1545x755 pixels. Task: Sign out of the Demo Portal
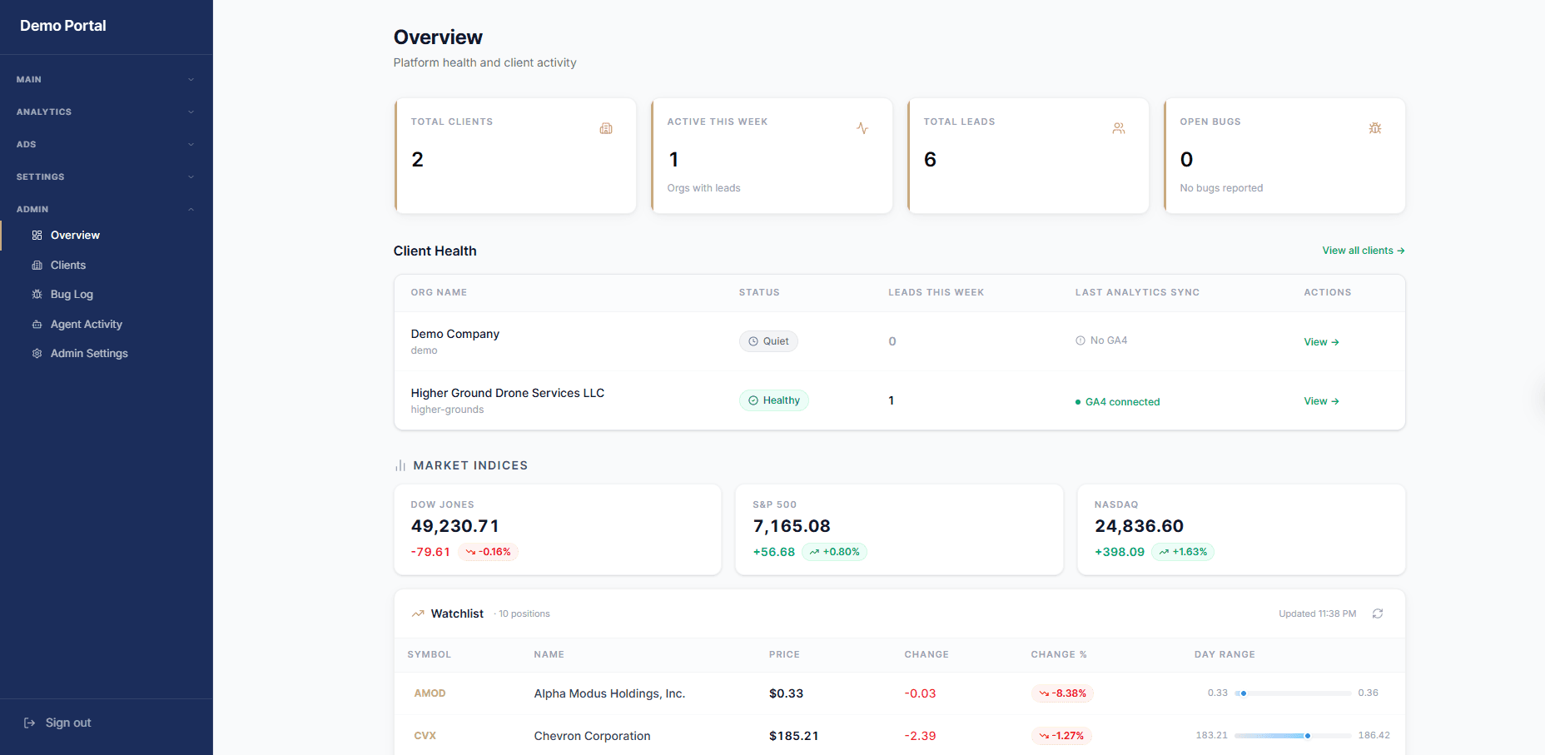pos(58,722)
